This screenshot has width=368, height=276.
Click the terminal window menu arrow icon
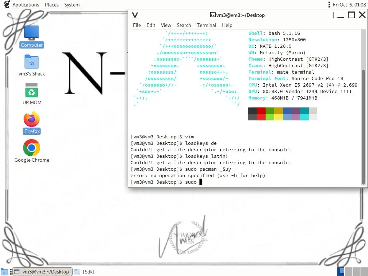point(135,15)
